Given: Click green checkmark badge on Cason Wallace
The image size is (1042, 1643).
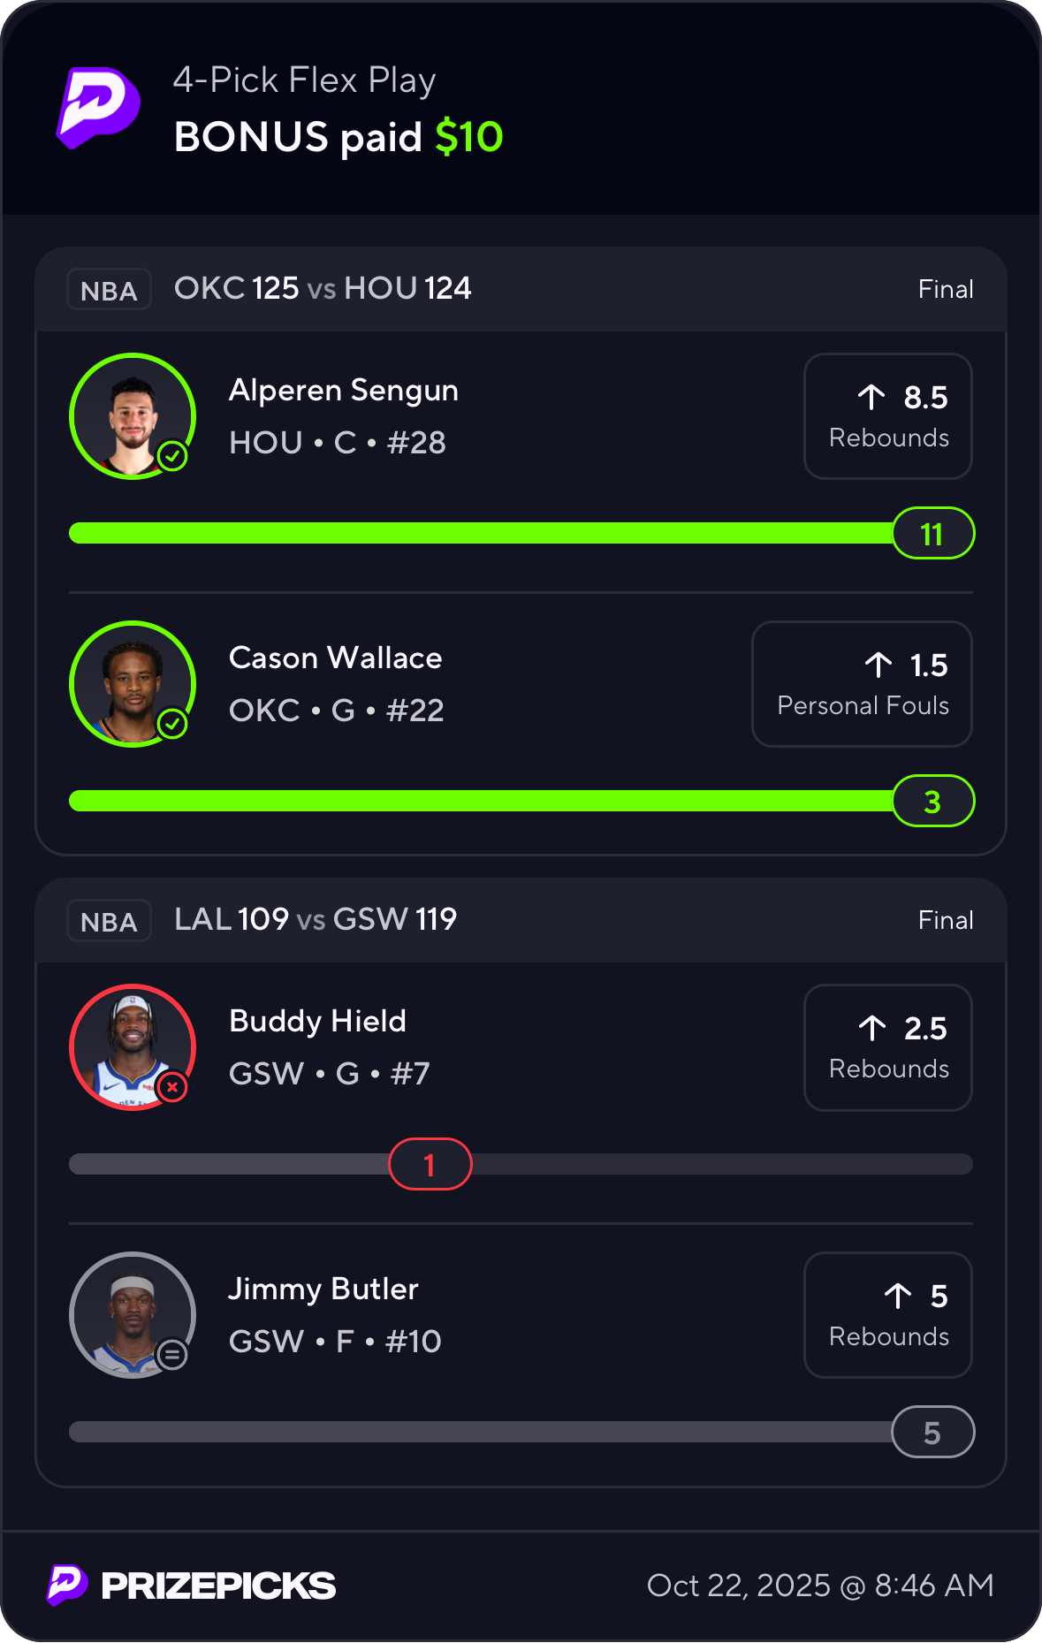Looking at the screenshot, I should point(172,725).
